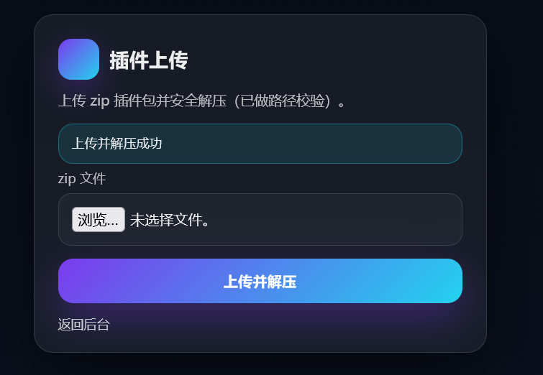
Task: Click the 浏览... file browse button
Action: click(x=99, y=220)
